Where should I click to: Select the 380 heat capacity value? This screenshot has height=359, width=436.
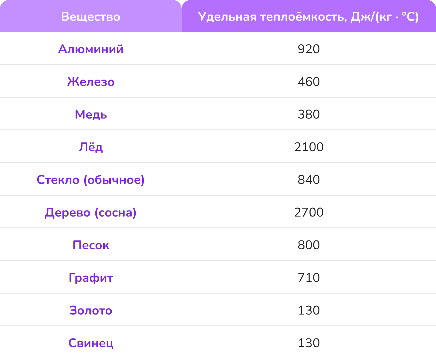click(x=309, y=114)
